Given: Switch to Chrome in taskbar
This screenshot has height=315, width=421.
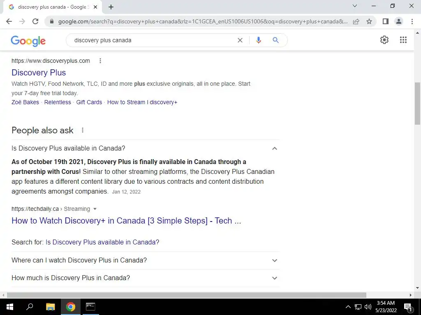Looking at the screenshot, I should (71, 307).
